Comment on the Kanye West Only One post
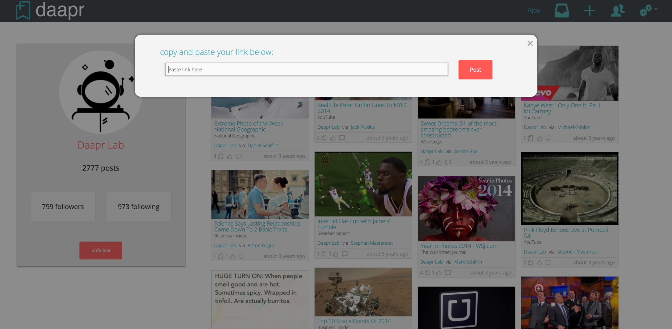This screenshot has height=329, width=672. click(x=548, y=138)
